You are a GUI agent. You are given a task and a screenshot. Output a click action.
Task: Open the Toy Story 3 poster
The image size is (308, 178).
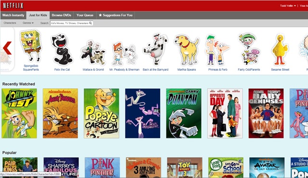pyautogui.click(x=184, y=167)
